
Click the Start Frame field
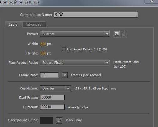[52, 98]
